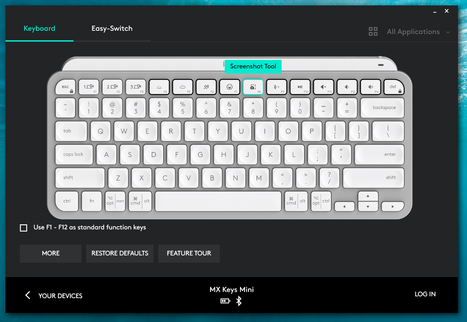Screen dimensions: 467x322
Task: Click the MX Keys Mini device name
Action: coord(232,289)
